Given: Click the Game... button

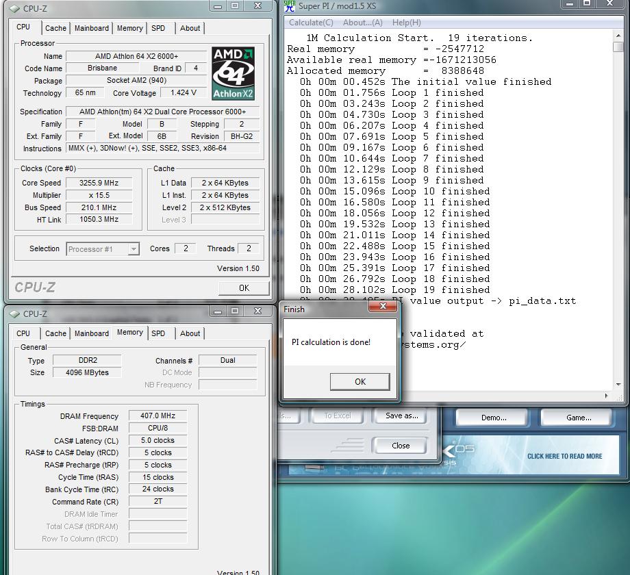Looking at the screenshot, I should click(578, 418).
